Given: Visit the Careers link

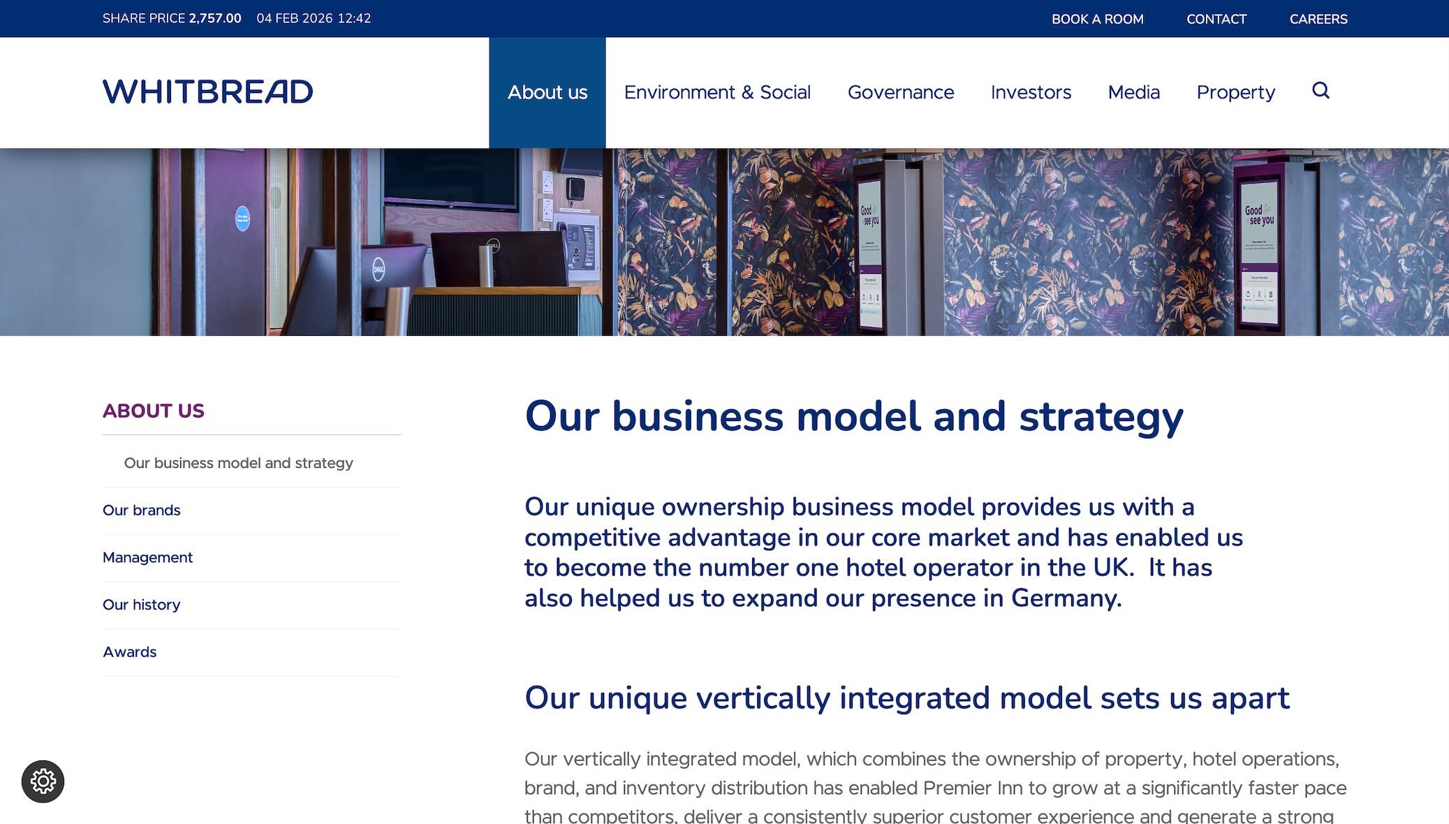Looking at the screenshot, I should coord(1318,19).
